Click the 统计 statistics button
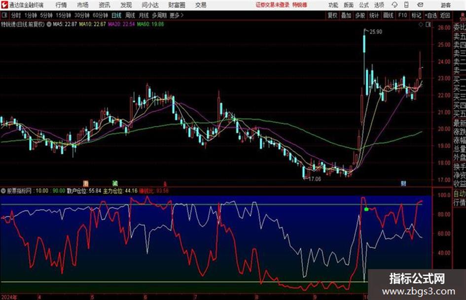The width and height of the screenshot is (466, 300). pyautogui.click(x=374, y=15)
